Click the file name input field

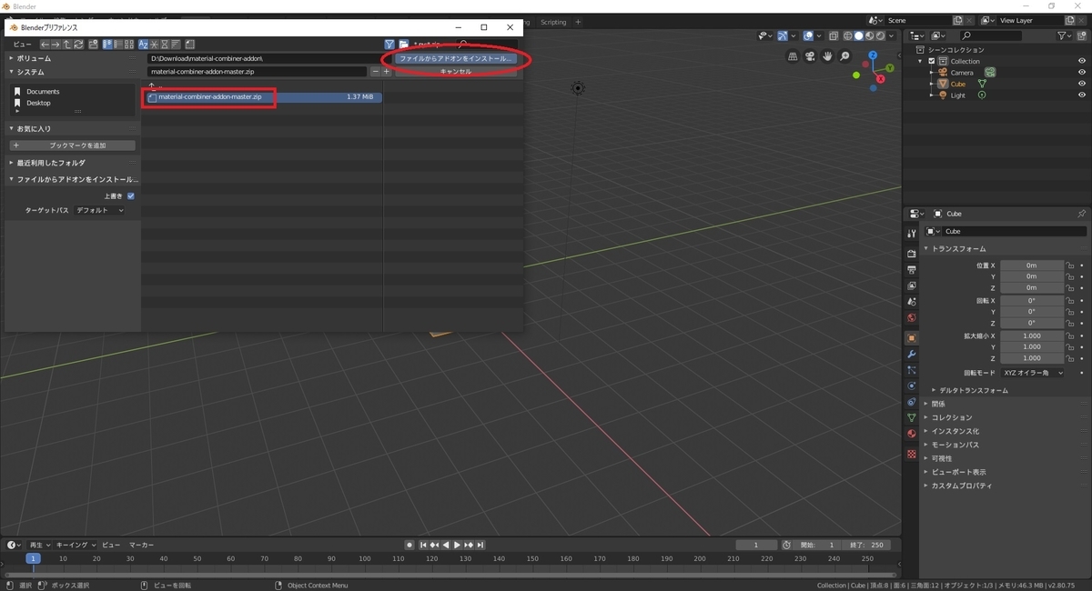click(x=258, y=71)
